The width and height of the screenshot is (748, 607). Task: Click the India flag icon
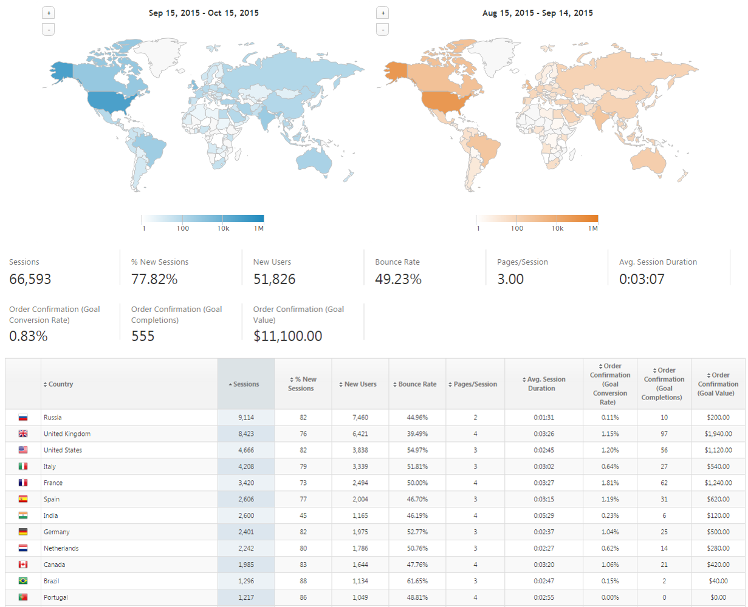click(23, 515)
